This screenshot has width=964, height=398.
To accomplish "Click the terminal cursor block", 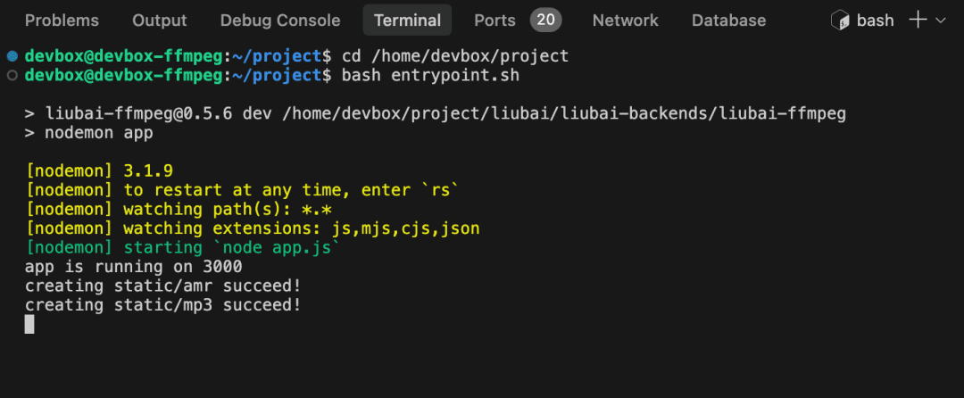I will pyautogui.click(x=29, y=324).
